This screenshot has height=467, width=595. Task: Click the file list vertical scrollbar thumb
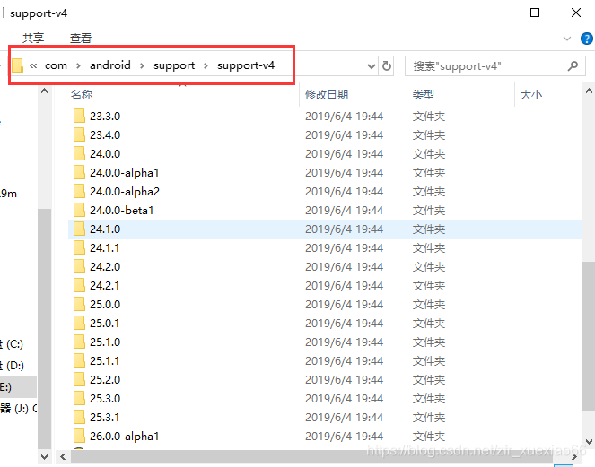pyautogui.click(x=589, y=335)
